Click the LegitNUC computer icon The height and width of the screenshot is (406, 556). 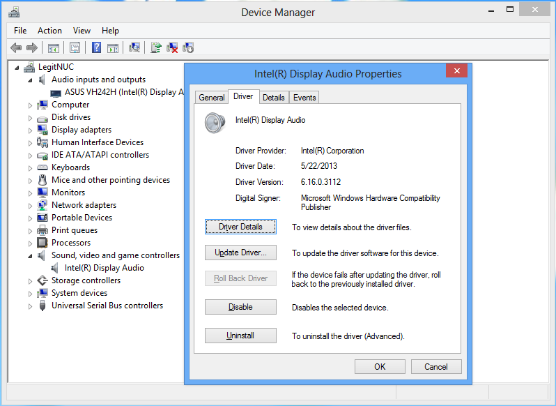29,67
